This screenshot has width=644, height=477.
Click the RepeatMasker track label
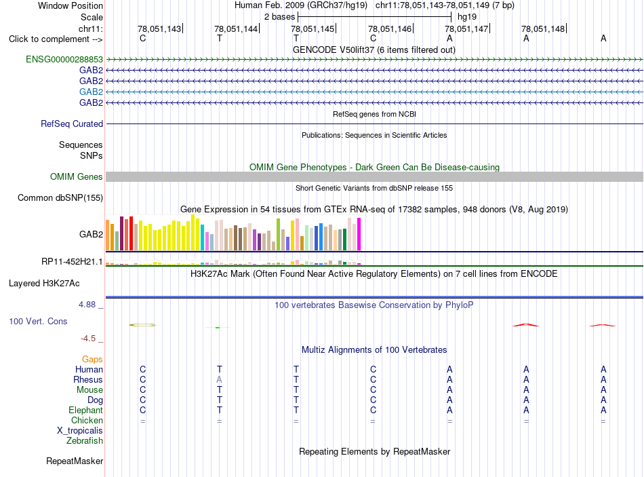(x=75, y=461)
